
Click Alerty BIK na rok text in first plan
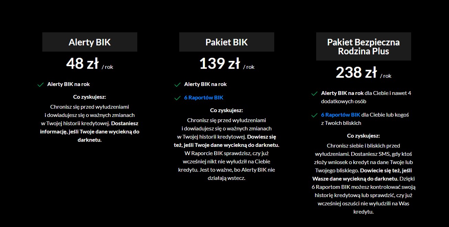click(x=68, y=84)
